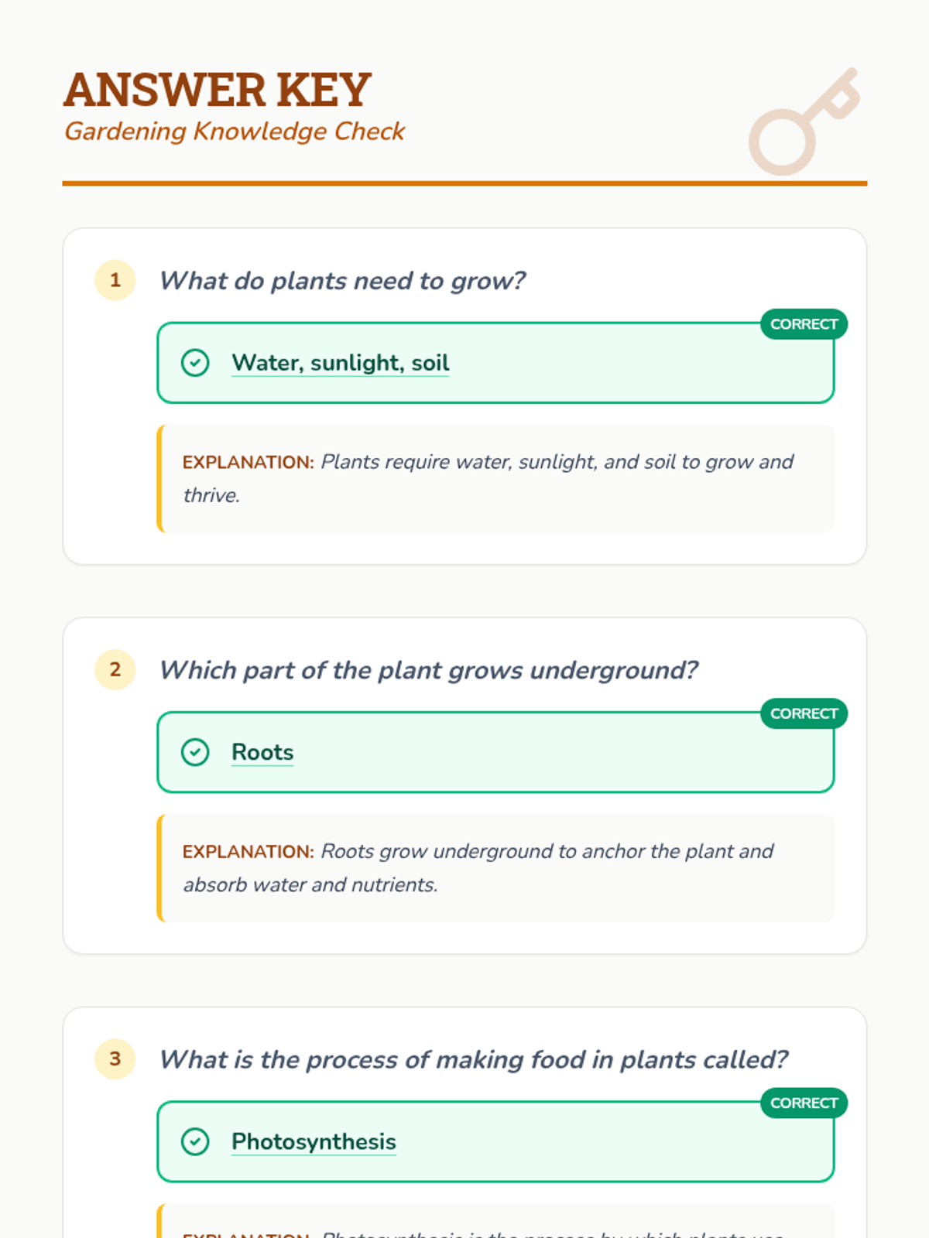Click the ANSWER KEY title heading
The image size is (929, 1238).
[x=218, y=90]
